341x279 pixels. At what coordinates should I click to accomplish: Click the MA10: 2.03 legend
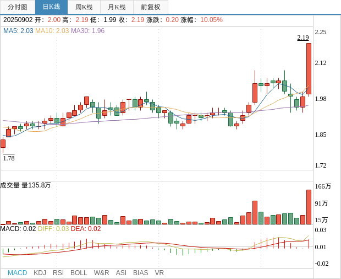click(52, 31)
